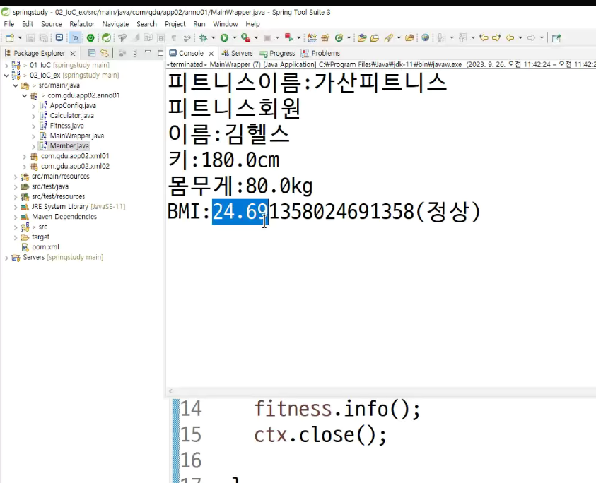Image resolution: width=596 pixels, height=483 pixels.
Task: Click the New Java Class green icon
Action: point(339,37)
